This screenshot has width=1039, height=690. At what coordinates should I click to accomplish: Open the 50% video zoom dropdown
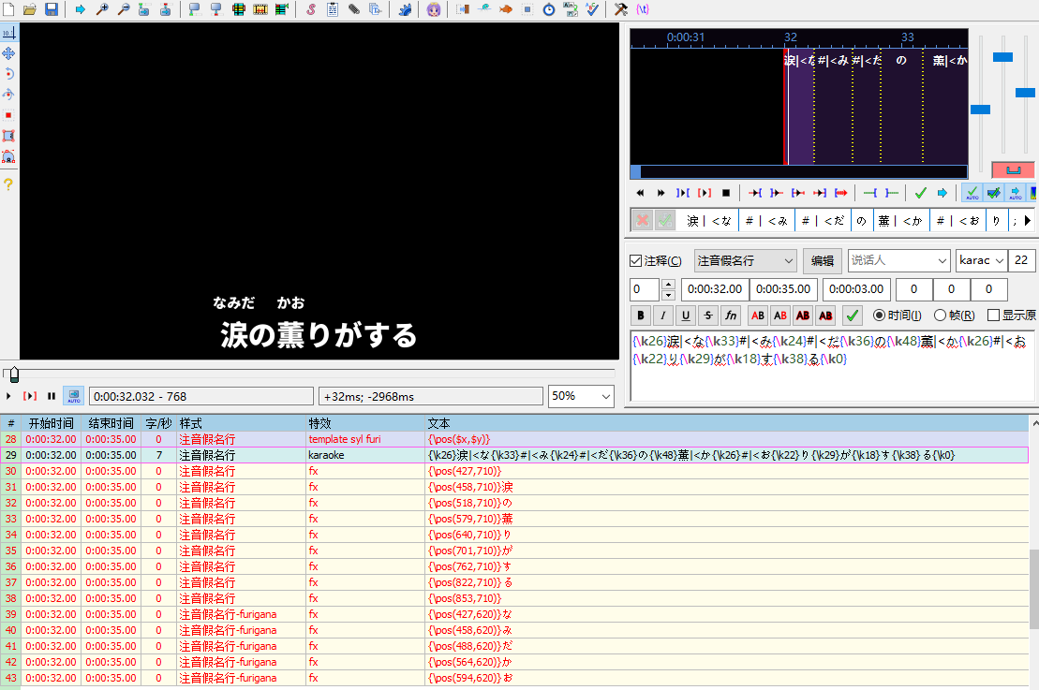pos(581,396)
